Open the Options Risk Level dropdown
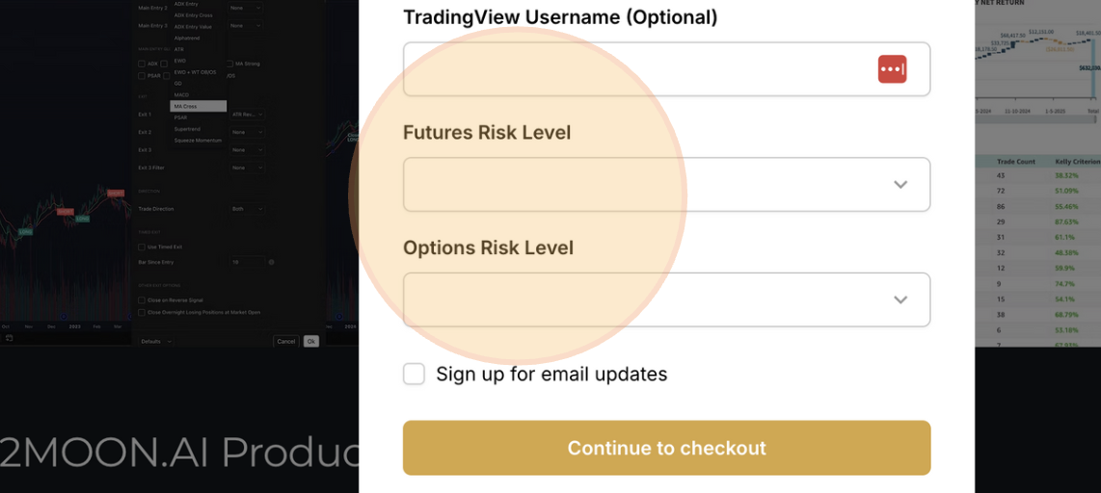 [665, 300]
